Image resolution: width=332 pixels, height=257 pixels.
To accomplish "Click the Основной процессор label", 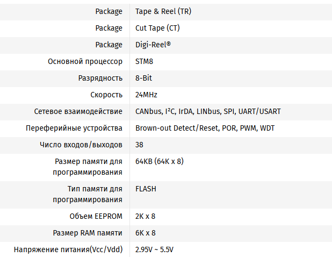I will click(x=85, y=61).
